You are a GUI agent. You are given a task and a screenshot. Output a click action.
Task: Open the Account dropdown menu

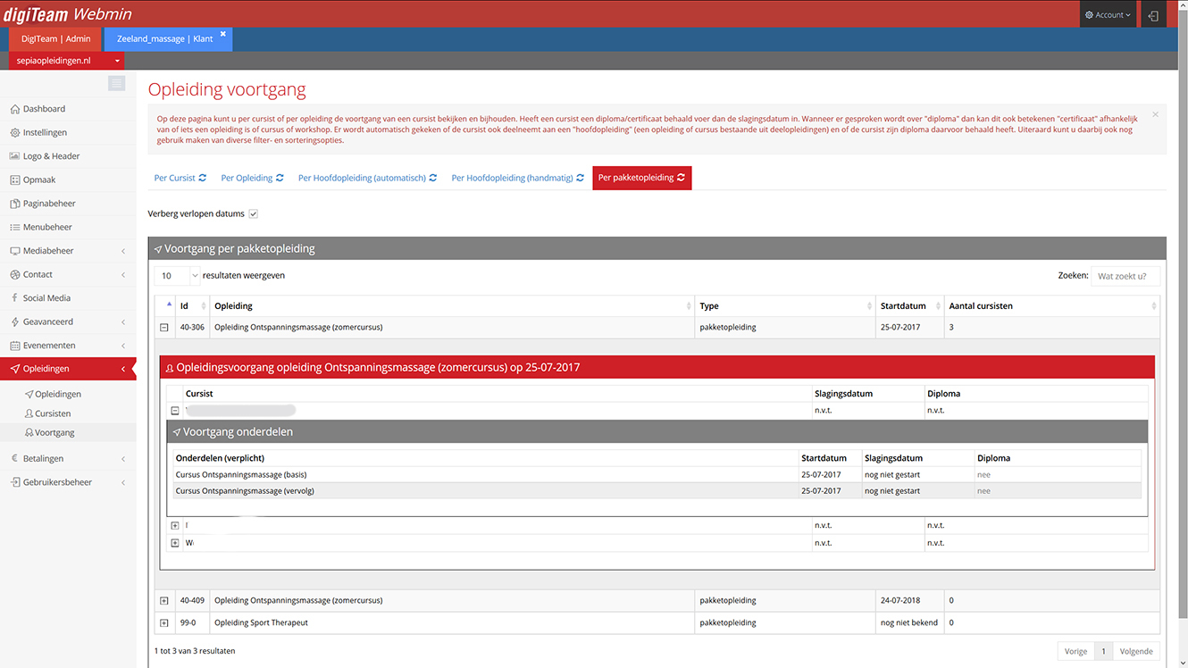click(x=1108, y=15)
